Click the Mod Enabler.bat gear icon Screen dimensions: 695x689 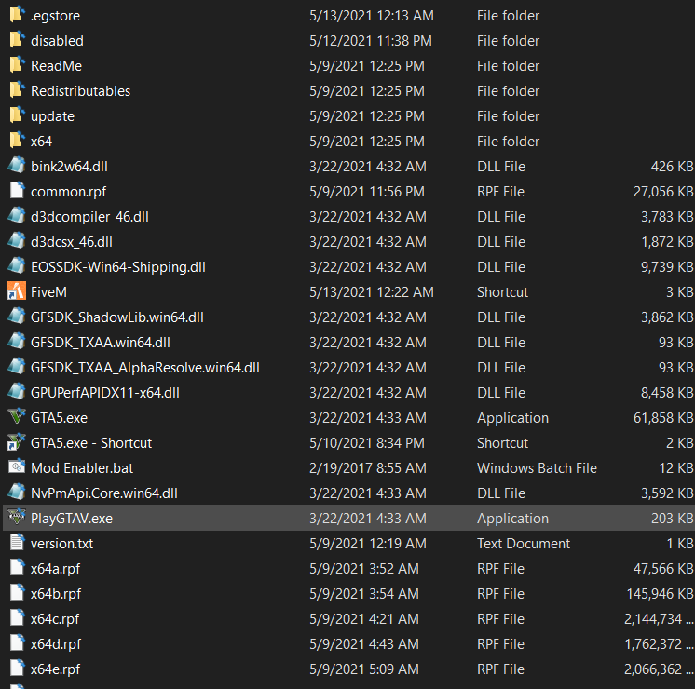click(x=16, y=467)
